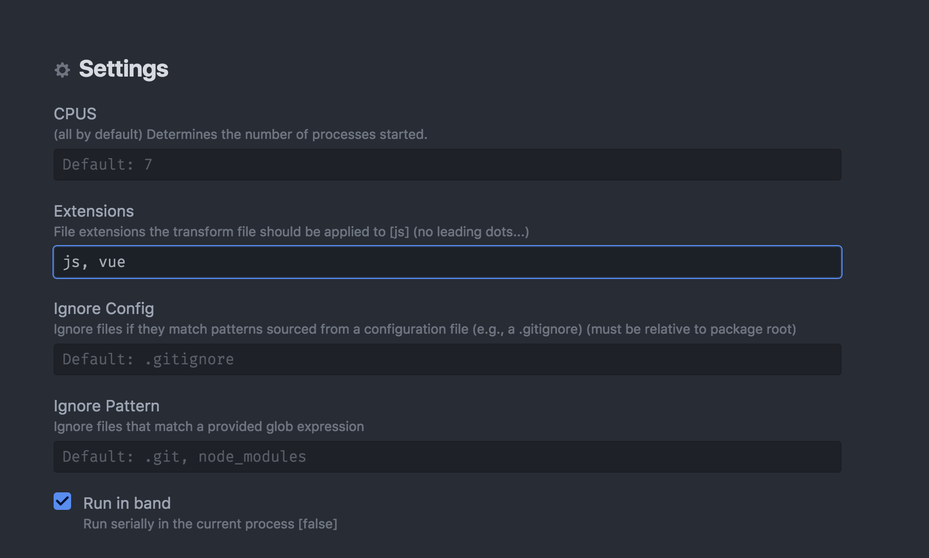Click the CPUS description about processes started

240,135
